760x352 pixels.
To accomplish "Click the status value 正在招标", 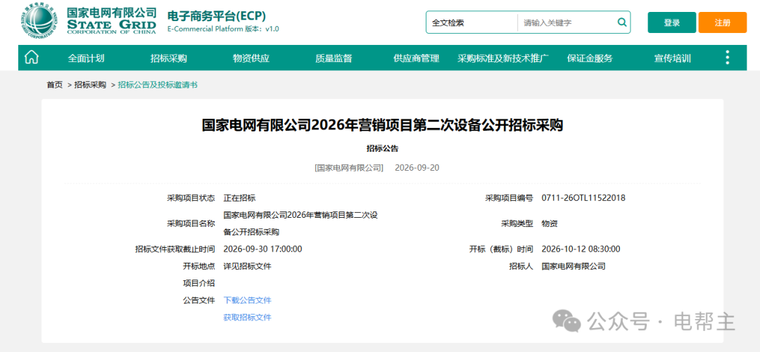I will [x=239, y=197].
